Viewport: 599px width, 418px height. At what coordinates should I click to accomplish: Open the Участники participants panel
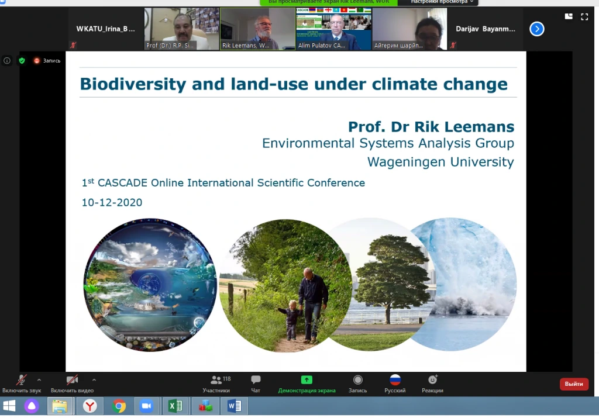click(x=216, y=384)
